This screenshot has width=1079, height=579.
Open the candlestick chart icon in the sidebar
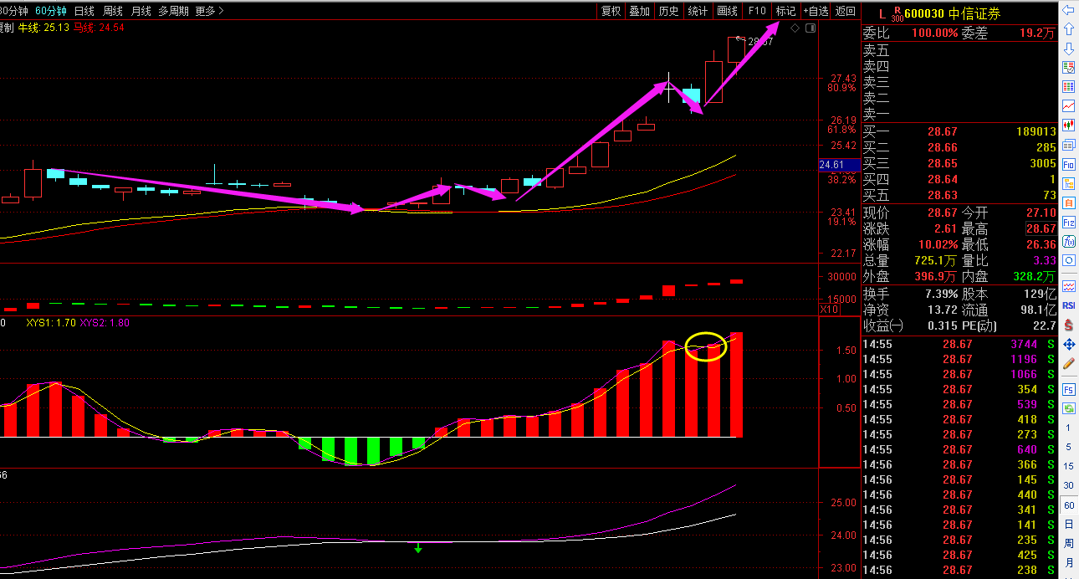[1069, 126]
